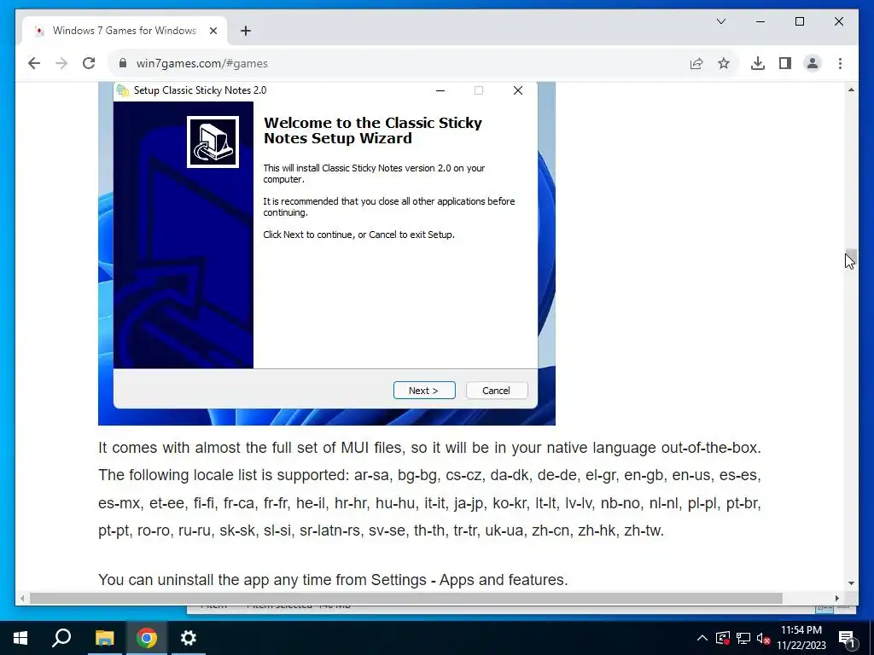The height and width of the screenshot is (655, 874).
Task: Open File Explorer from the taskbar
Action: [104, 638]
